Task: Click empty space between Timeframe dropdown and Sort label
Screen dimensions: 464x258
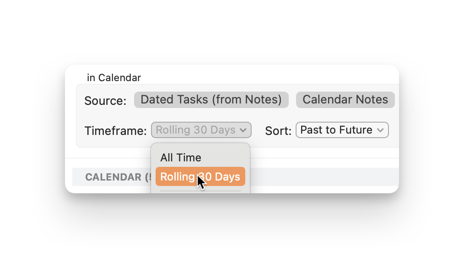Action: [x=258, y=130]
